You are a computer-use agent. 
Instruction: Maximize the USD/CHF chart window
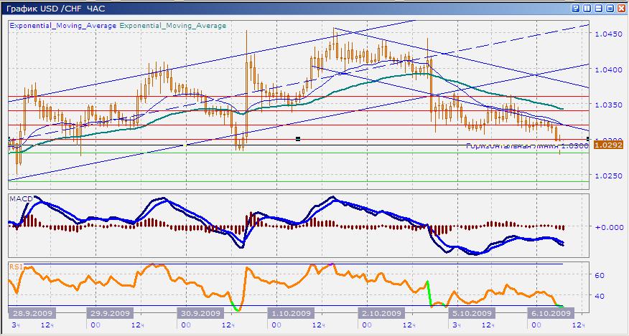pos(610,7)
